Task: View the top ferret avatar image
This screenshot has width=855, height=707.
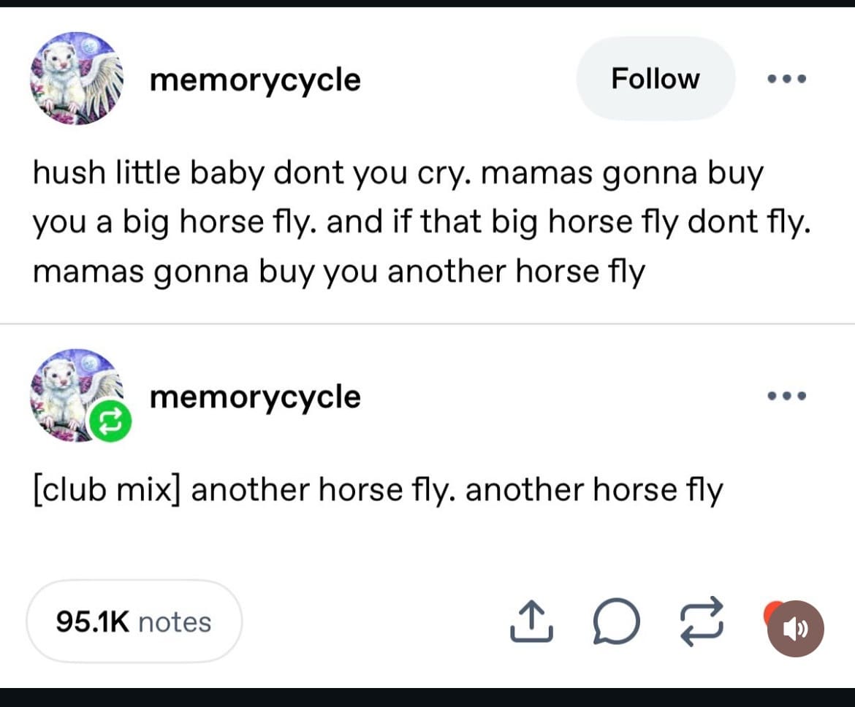Action: click(76, 78)
